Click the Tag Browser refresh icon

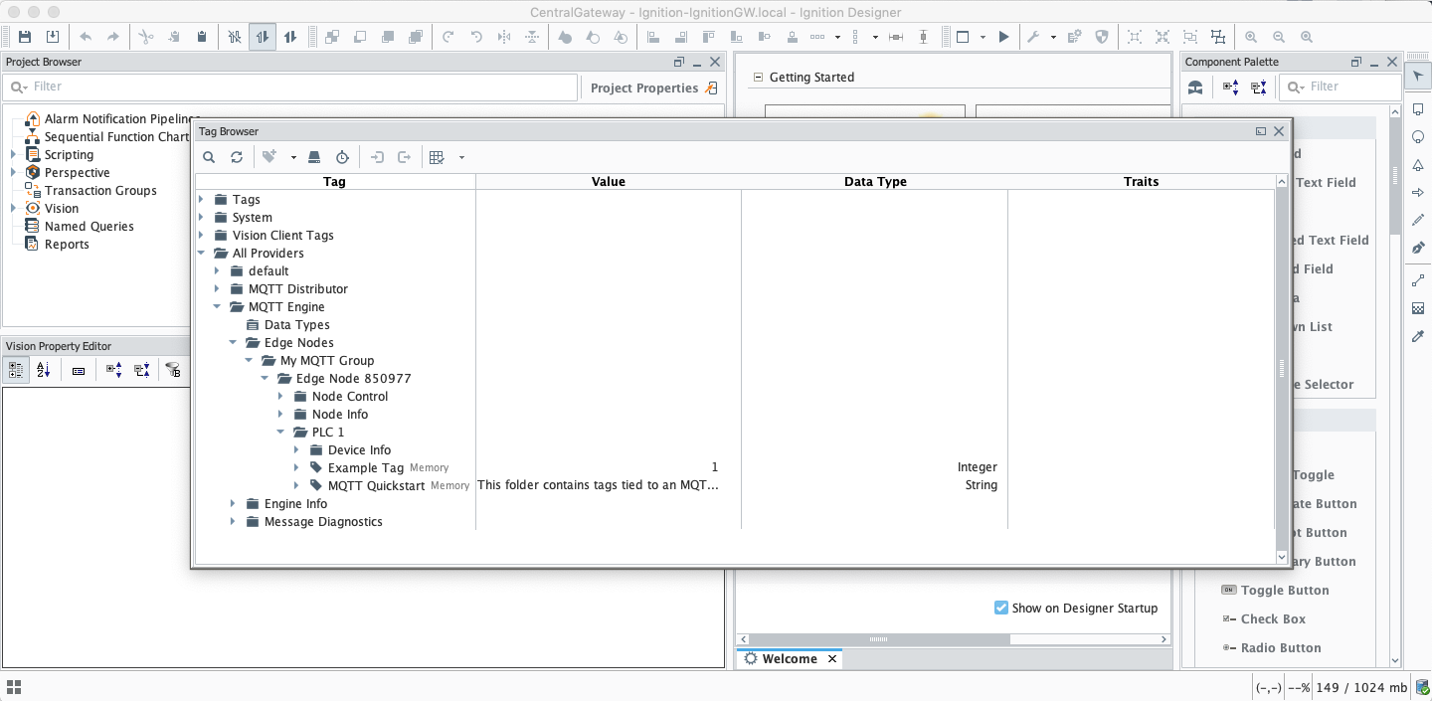[237, 157]
